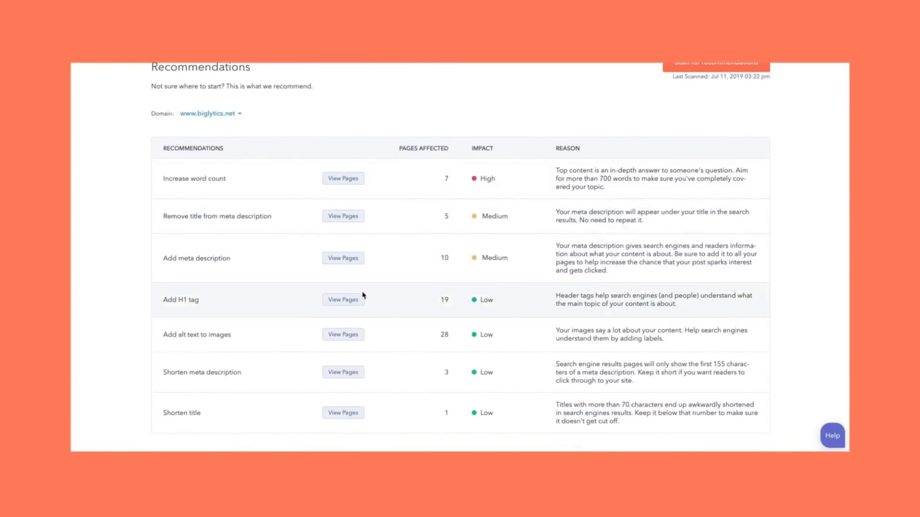
Task: Click the Low impact dot for Shorten title
Action: coord(474,413)
